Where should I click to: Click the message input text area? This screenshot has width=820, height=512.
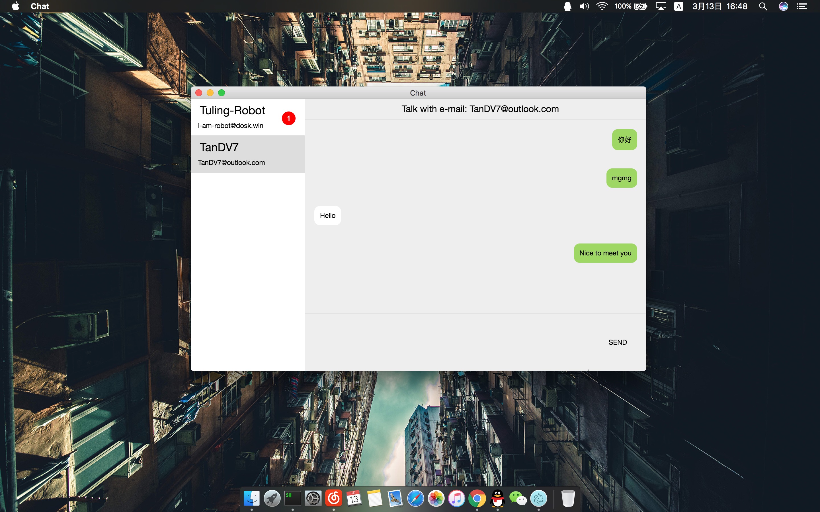[x=451, y=342]
